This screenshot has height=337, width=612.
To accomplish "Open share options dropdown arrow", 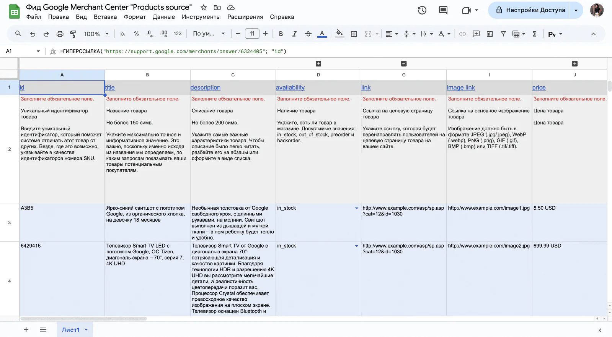I will coord(576,10).
